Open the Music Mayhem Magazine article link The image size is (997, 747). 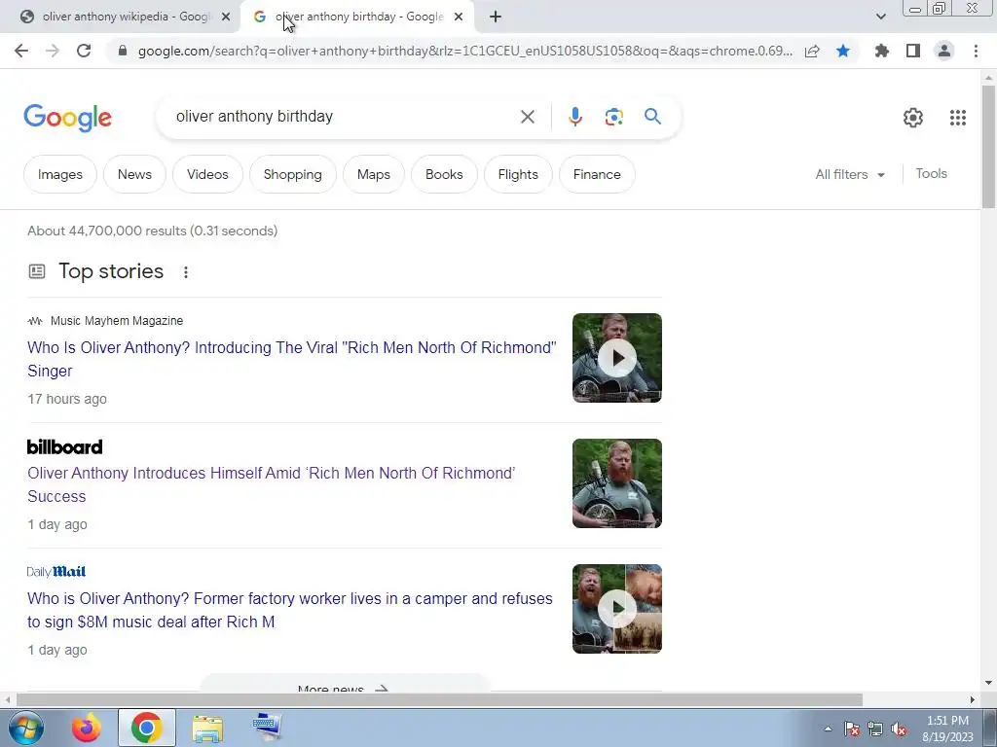(x=292, y=359)
